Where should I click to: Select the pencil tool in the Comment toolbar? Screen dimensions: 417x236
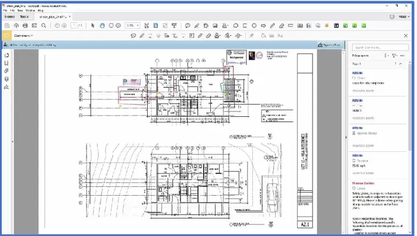tap(200, 36)
